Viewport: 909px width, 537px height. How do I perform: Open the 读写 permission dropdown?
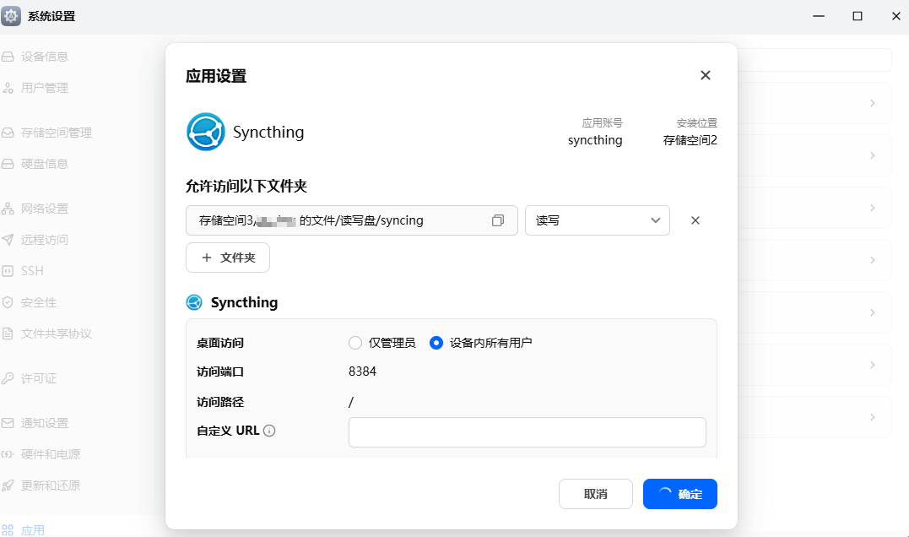click(597, 220)
